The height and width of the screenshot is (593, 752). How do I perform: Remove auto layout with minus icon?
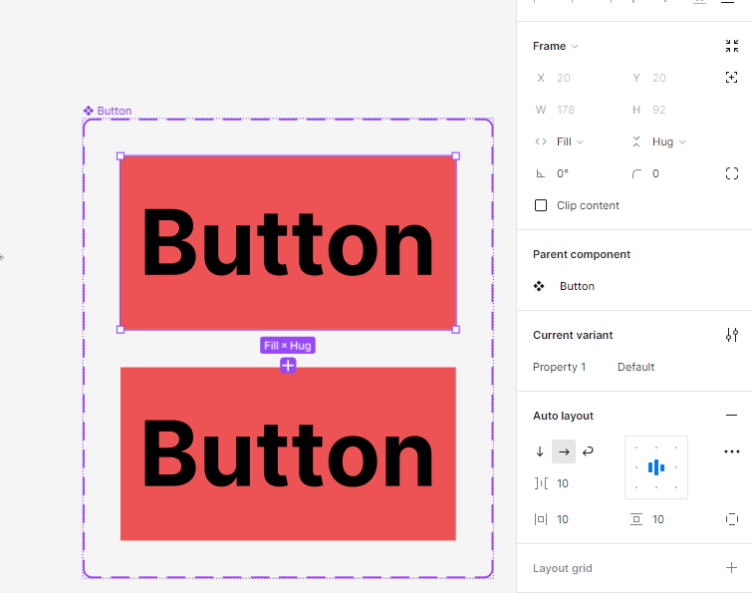pos(731,416)
